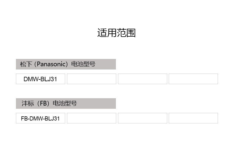Select the 津标 (FB) 电池型号 header bar
This screenshot has width=233, height=146.
coord(66,103)
